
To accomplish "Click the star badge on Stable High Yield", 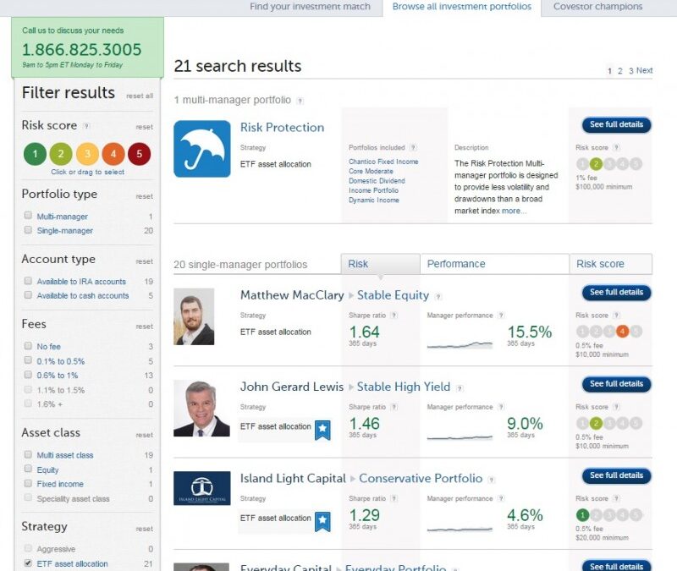I will coord(322,430).
